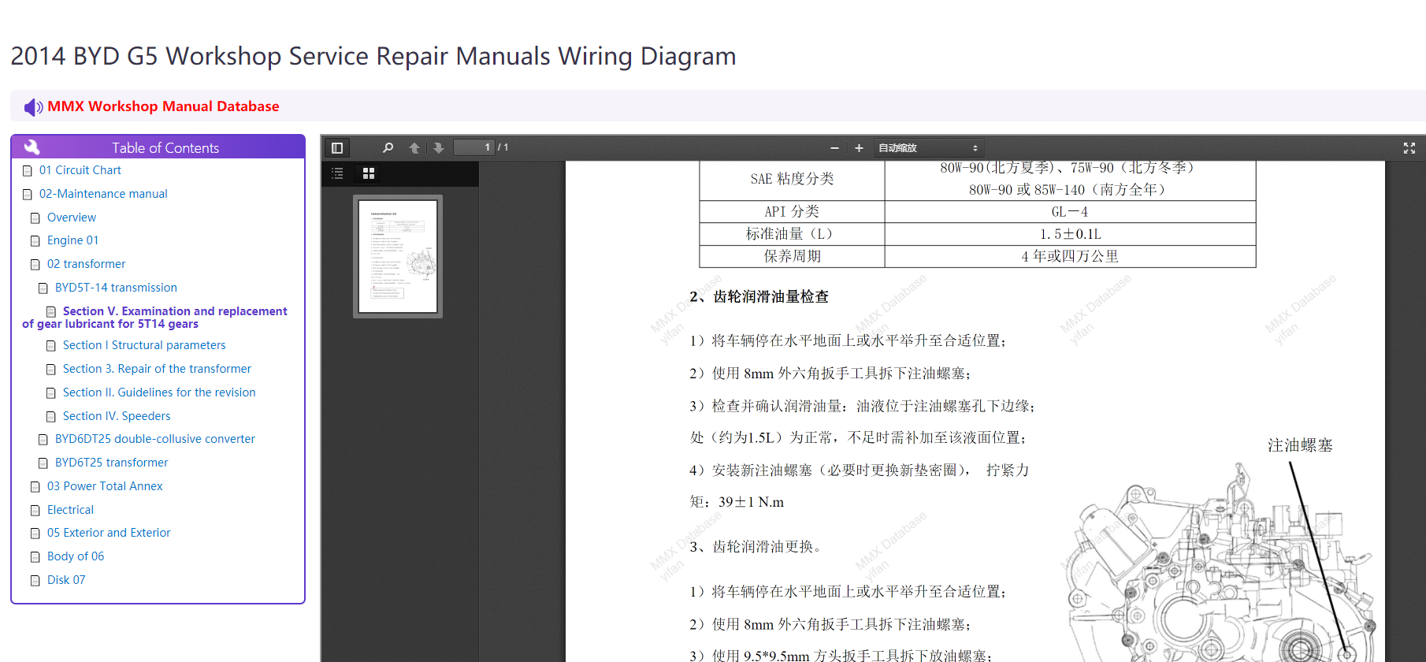Click document icon beside Section I Structural parameters

pos(51,346)
